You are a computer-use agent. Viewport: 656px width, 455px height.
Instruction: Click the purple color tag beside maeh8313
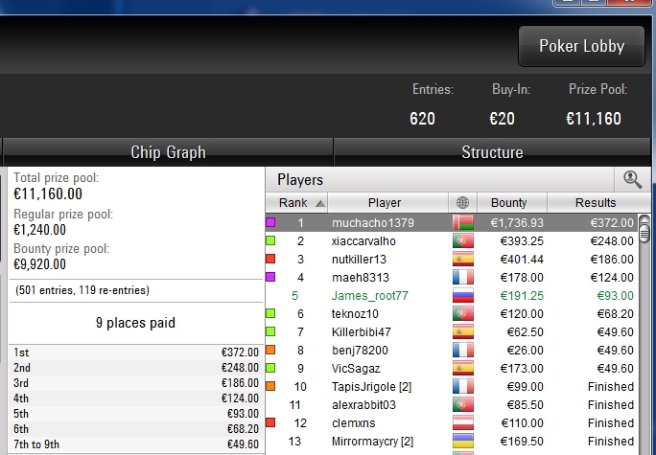(270, 277)
